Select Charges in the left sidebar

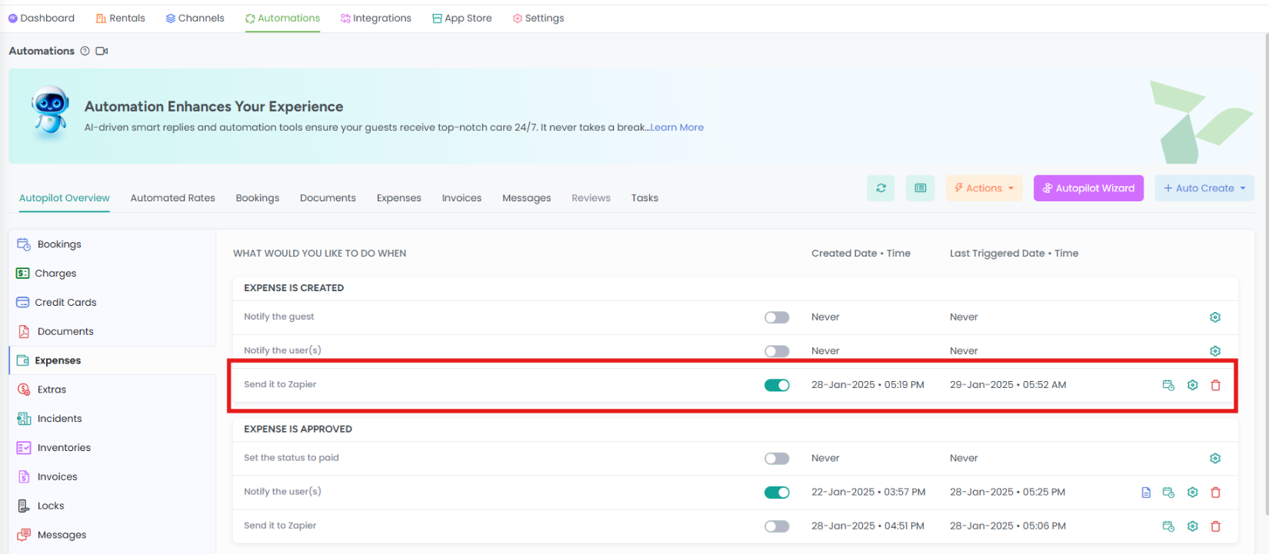(112, 274)
